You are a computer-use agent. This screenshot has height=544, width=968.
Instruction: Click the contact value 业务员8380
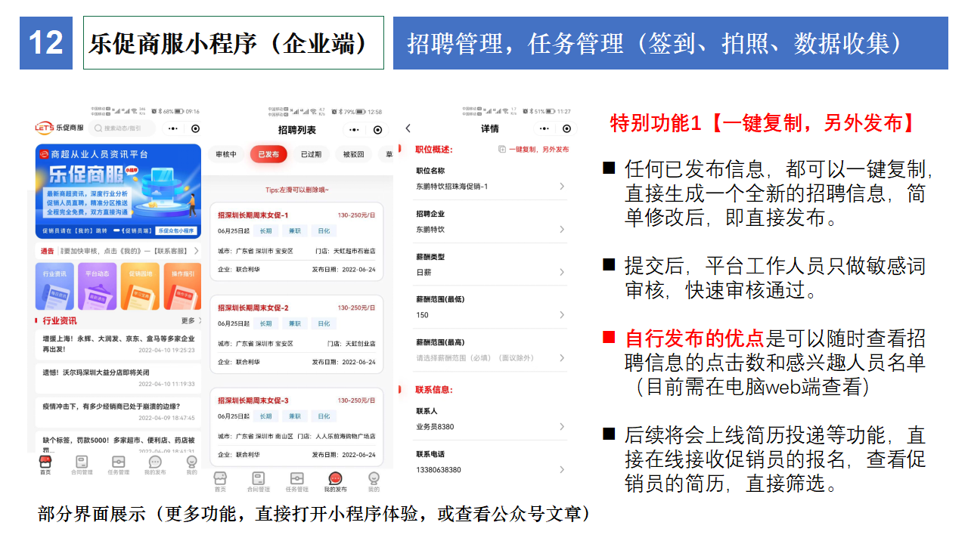tap(435, 427)
